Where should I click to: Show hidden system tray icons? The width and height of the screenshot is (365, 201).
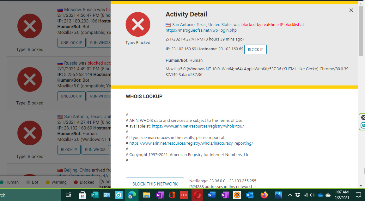point(290,195)
